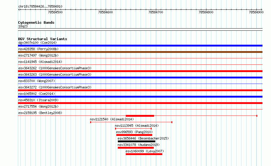Click the Cytogenetic Bands track title
Image resolution: width=271 pixels, height=166 pixels.
[36, 22]
